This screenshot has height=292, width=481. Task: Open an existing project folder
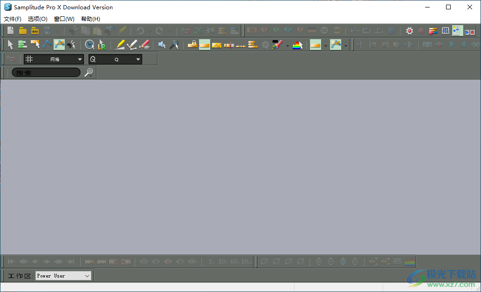[22, 30]
